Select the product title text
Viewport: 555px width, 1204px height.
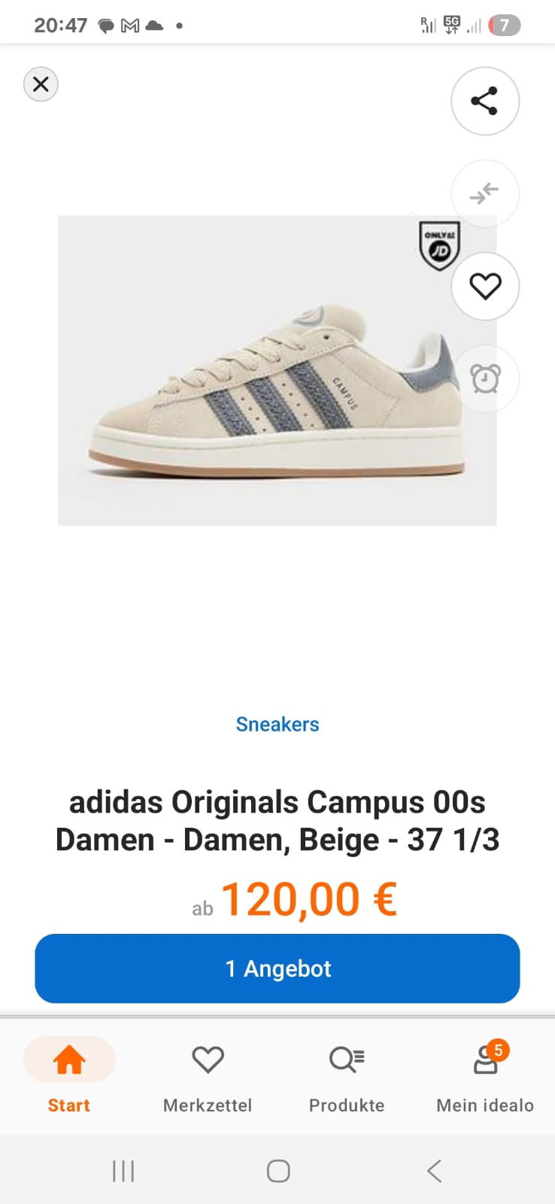(x=277, y=821)
